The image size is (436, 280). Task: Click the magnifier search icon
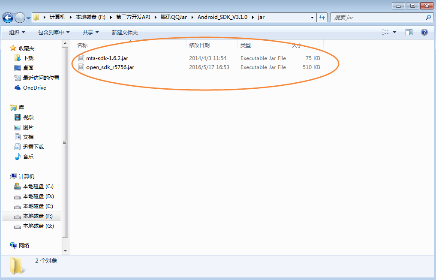point(428,18)
